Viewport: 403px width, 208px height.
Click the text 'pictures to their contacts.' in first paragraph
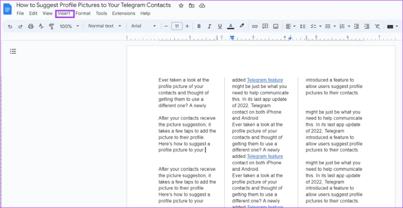pyautogui.click(x=332, y=93)
